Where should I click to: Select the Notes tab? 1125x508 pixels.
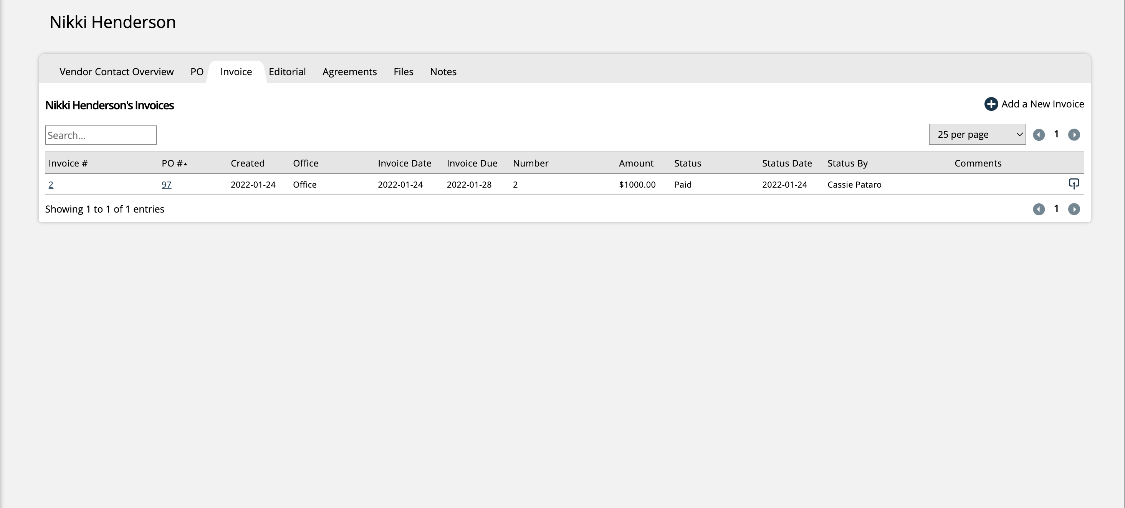click(x=443, y=72)
